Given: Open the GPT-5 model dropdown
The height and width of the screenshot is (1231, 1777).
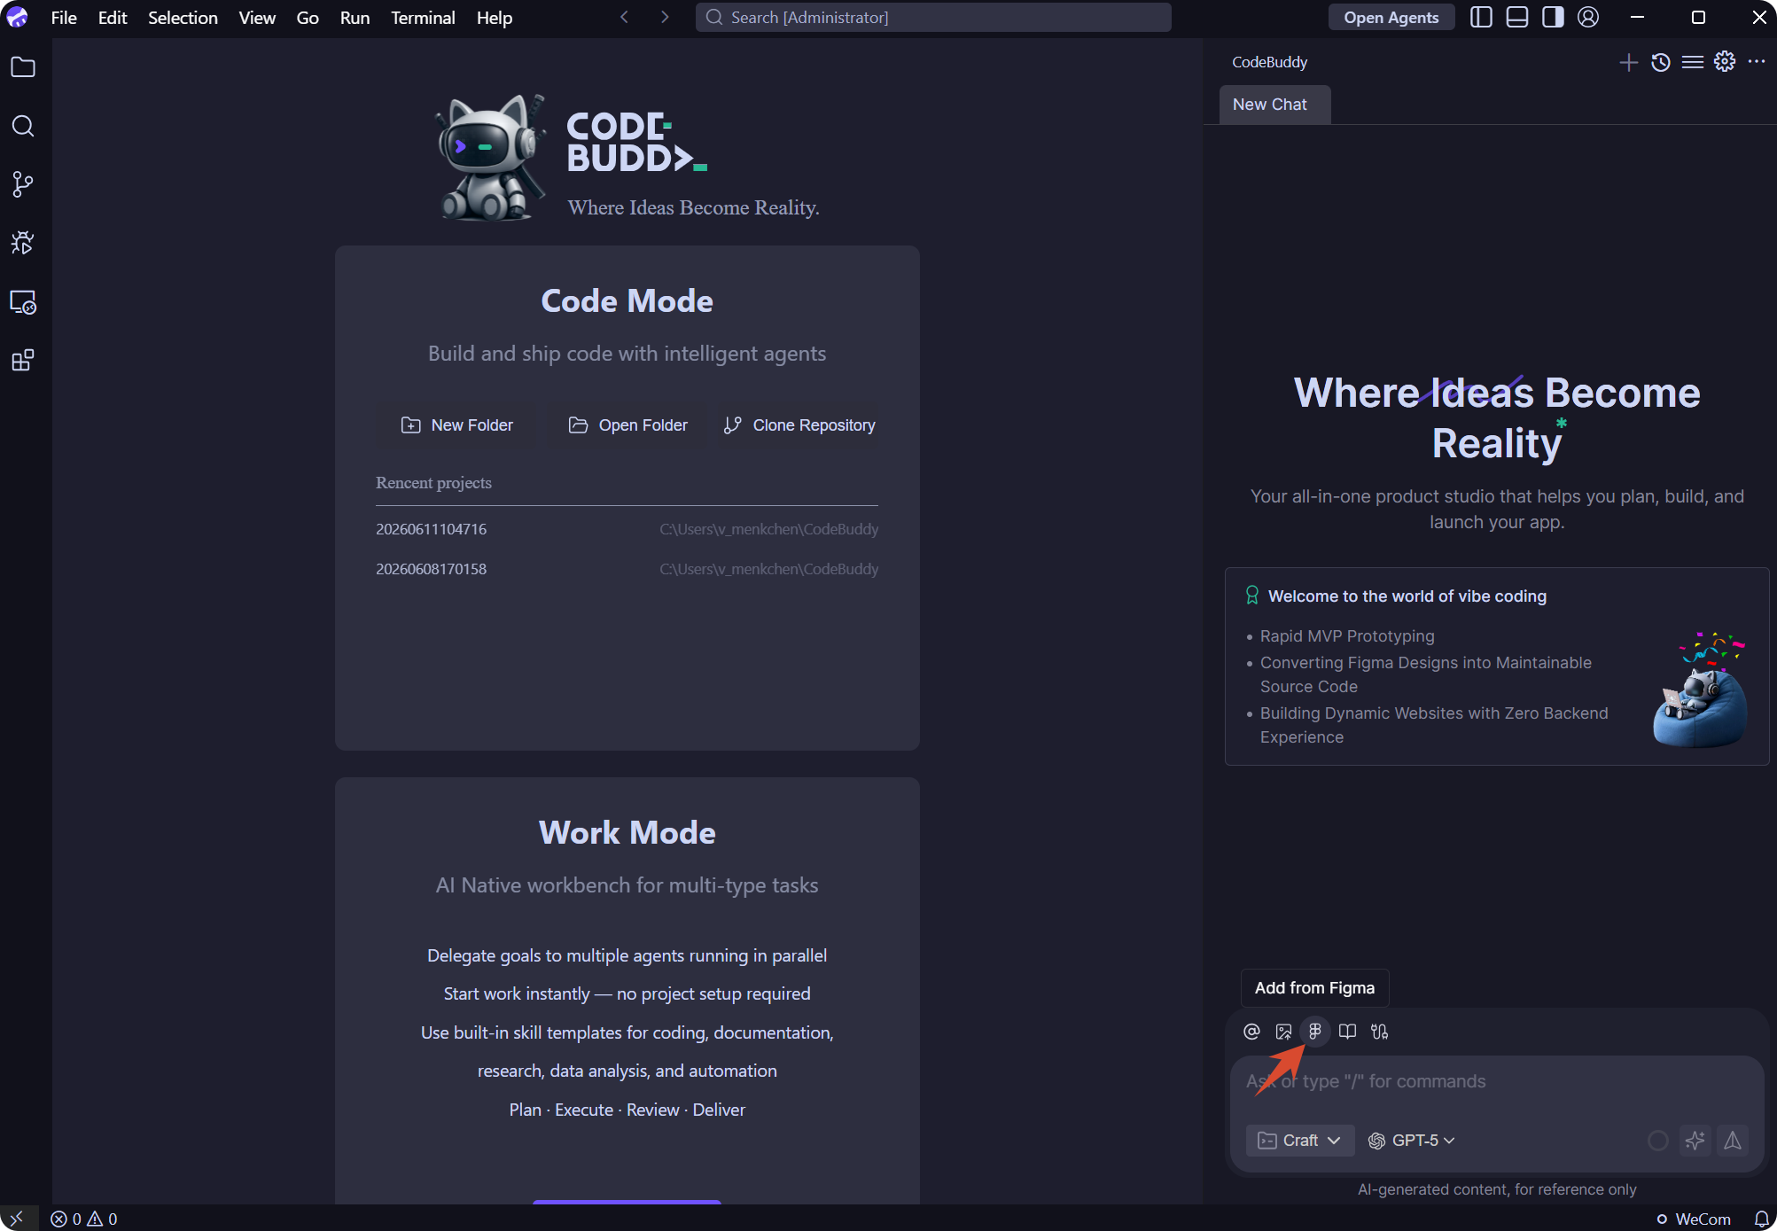Looking at the screenshot, I should click(x=1412, y=1141).
